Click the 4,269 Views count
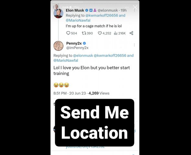Screen dimensions: 191x155 tap(99, 93)
